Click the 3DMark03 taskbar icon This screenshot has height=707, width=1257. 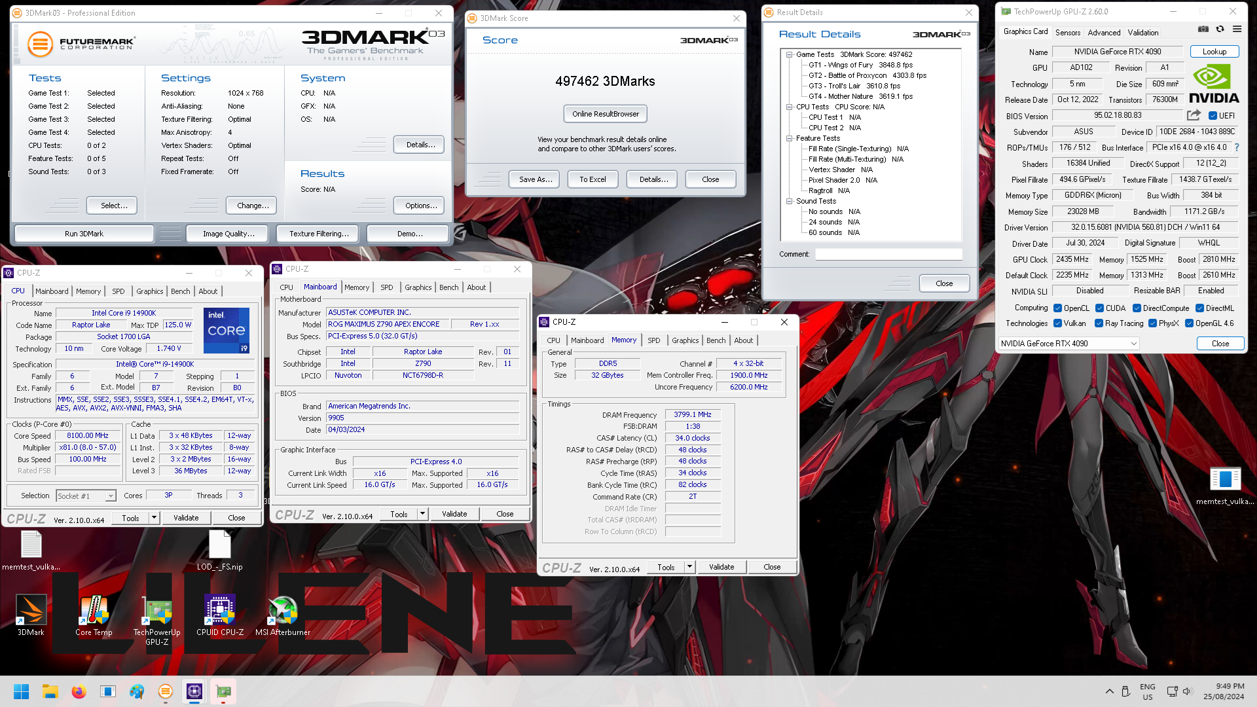[166, 691]
